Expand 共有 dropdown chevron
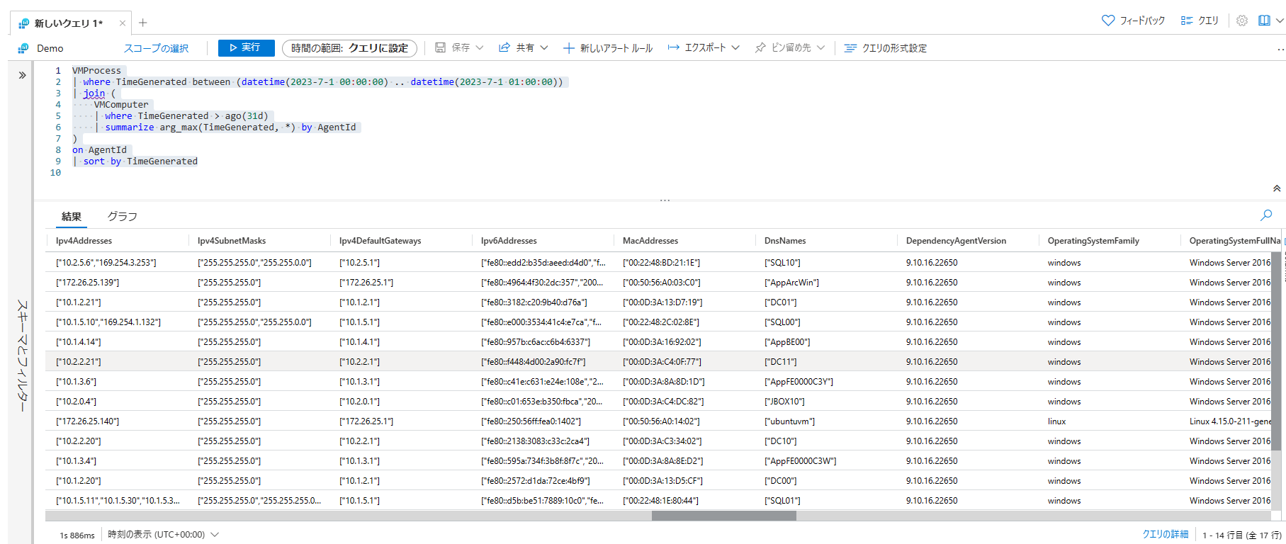The image size is (1286, 544). 544,47
